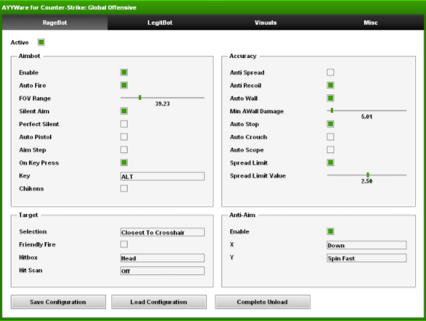
Task: Click the Key field showing ALT
Action: [162, 177]
